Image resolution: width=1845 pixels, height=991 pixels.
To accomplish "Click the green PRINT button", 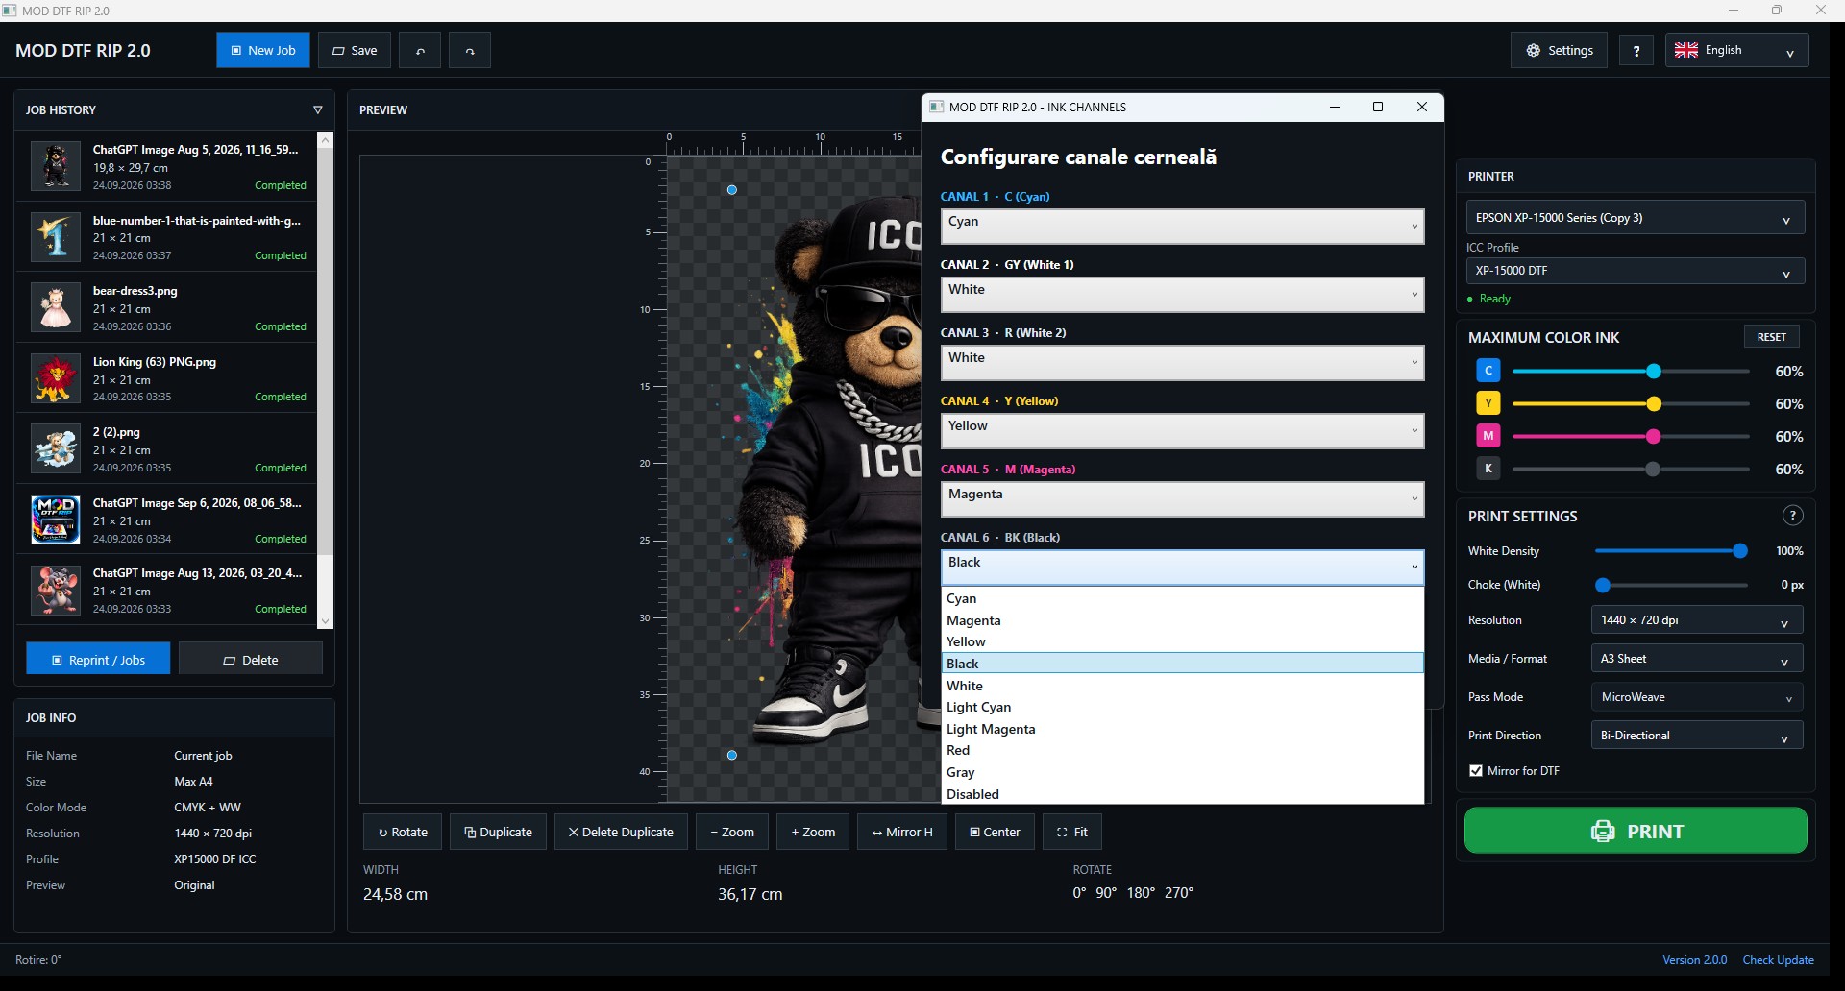I will [1636, 831].
